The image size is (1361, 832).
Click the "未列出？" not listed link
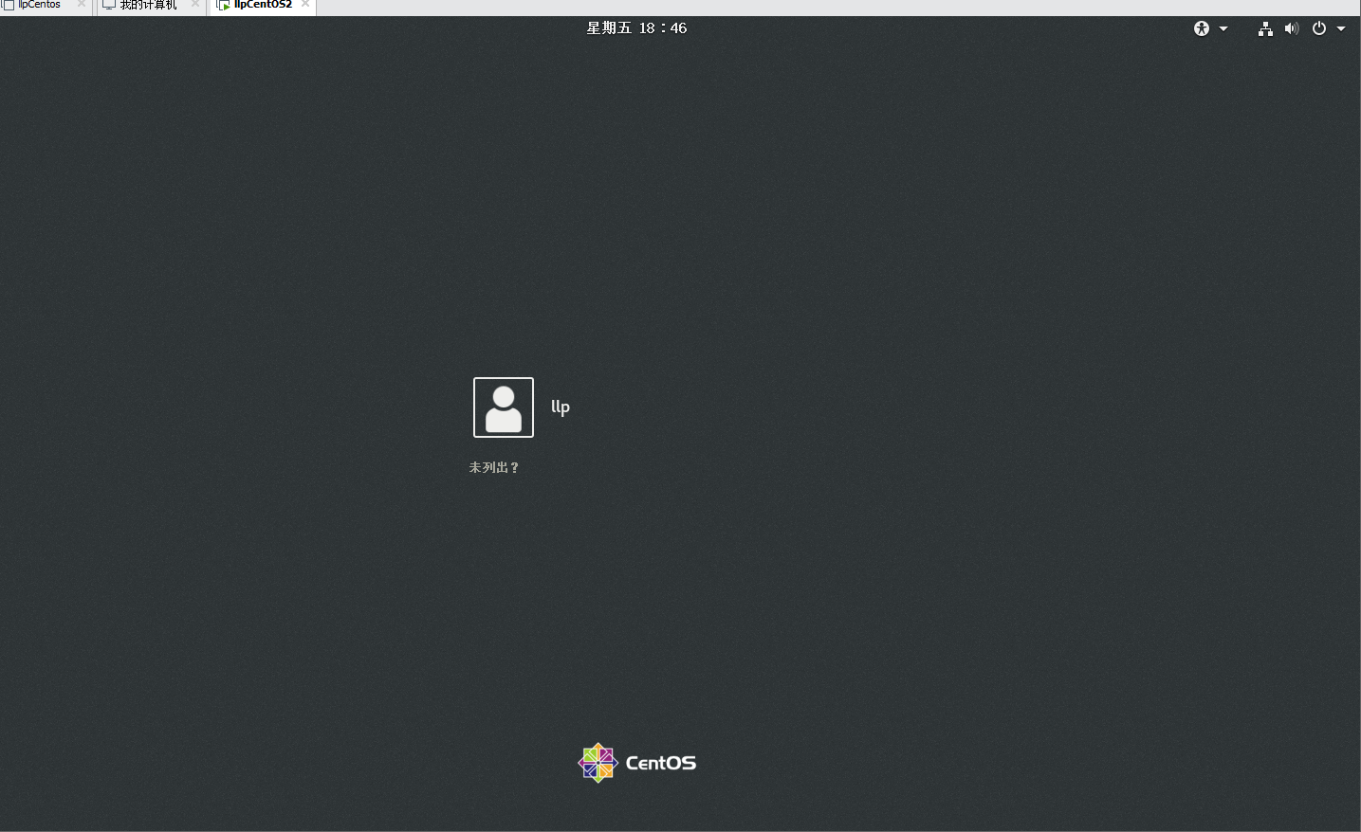[494, 467]
